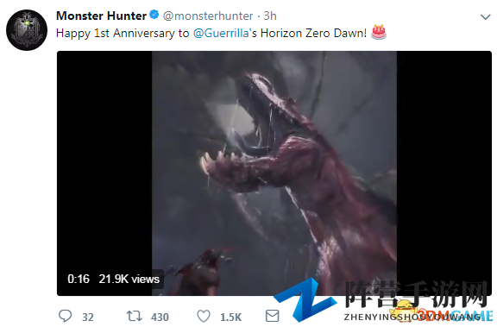Expand the tweet options chevron
Screen dimensions: 497x327
tap(486, 16)
